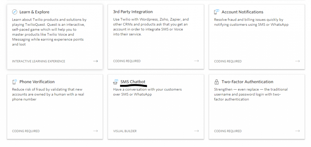Click the phone checkmark icon beside Phone Verification

point(15,82)
